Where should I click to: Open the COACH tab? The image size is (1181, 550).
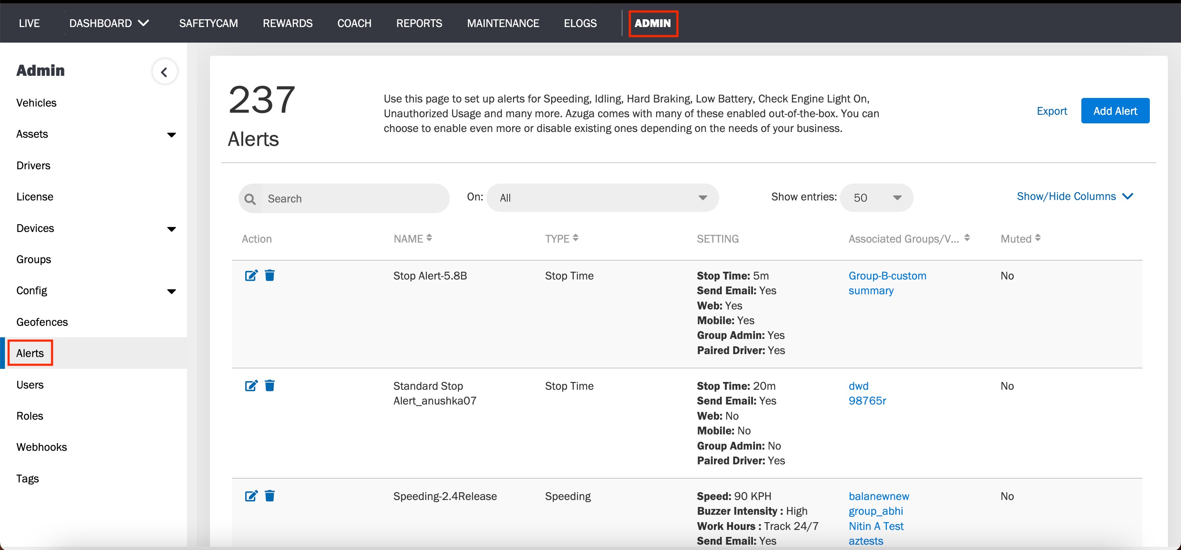[x=354, y=23]
